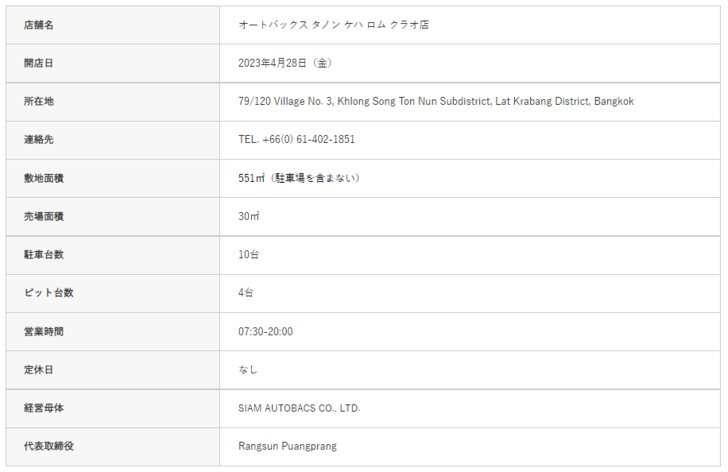The image size is (728, 472).
Task: Click the 敷地面積 row header
Action: coord(44,178)
